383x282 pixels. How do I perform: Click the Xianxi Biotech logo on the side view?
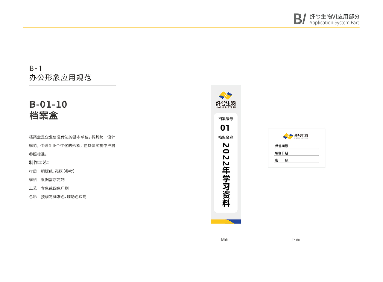(x=226, y=99)
